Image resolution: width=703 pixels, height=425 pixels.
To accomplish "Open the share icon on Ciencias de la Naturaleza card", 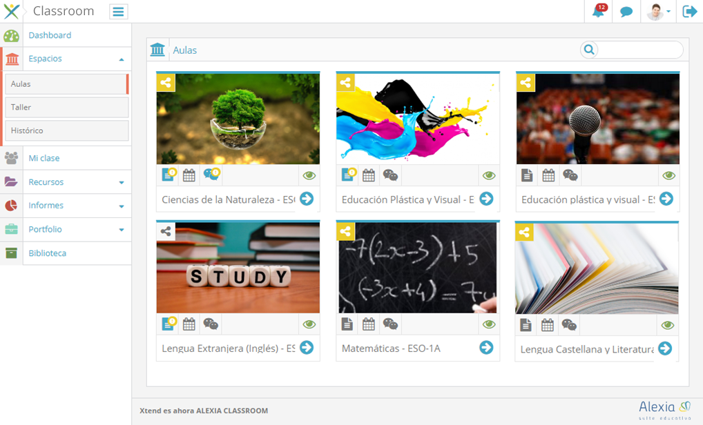I will click(166, 82).
